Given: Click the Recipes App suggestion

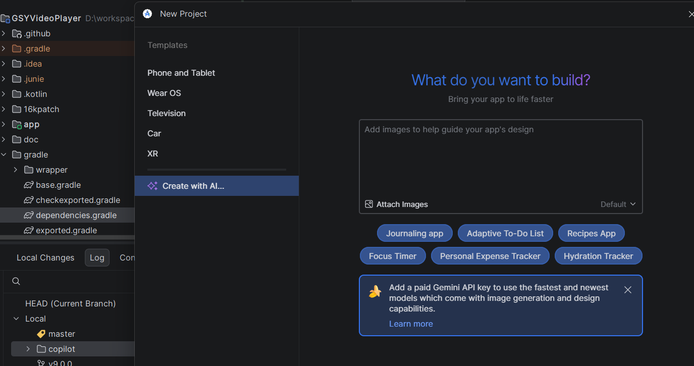Looking at the screenshot, I should (592, 233).
